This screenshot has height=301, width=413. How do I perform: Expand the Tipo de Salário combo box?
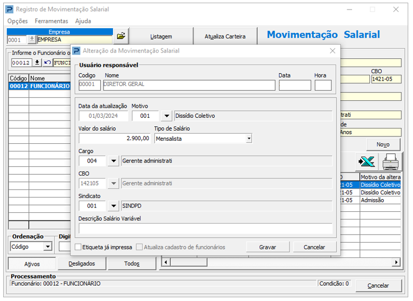249,139
